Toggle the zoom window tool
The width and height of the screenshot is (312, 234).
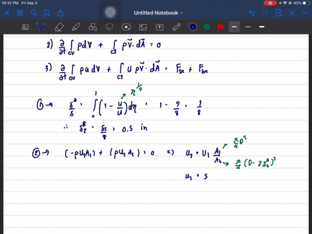tap(25, 27)
